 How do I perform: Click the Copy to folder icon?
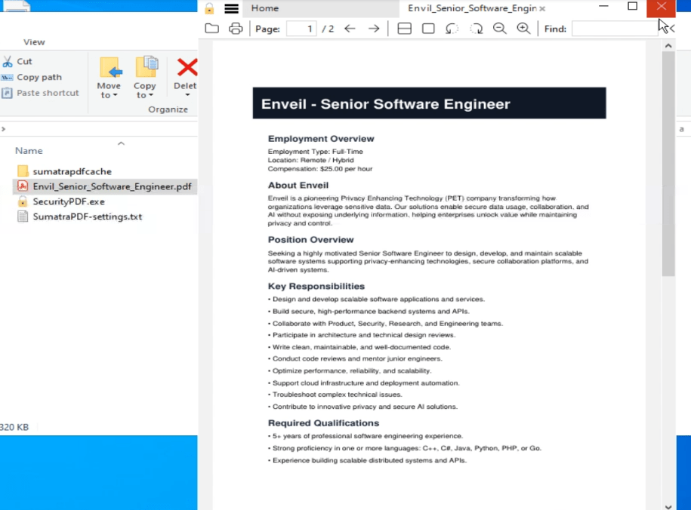pos(147,67)
